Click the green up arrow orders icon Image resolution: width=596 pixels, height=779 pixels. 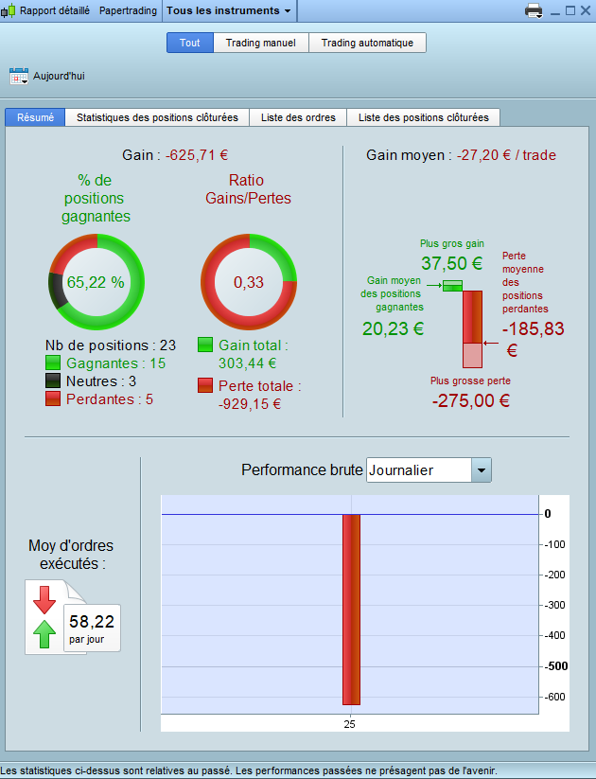click(44, 634)
